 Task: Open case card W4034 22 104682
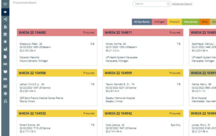[x=57, y=32]
